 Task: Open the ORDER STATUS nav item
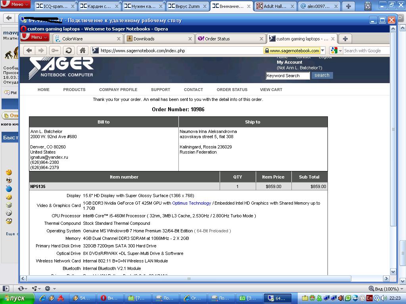tap(232, 90)
